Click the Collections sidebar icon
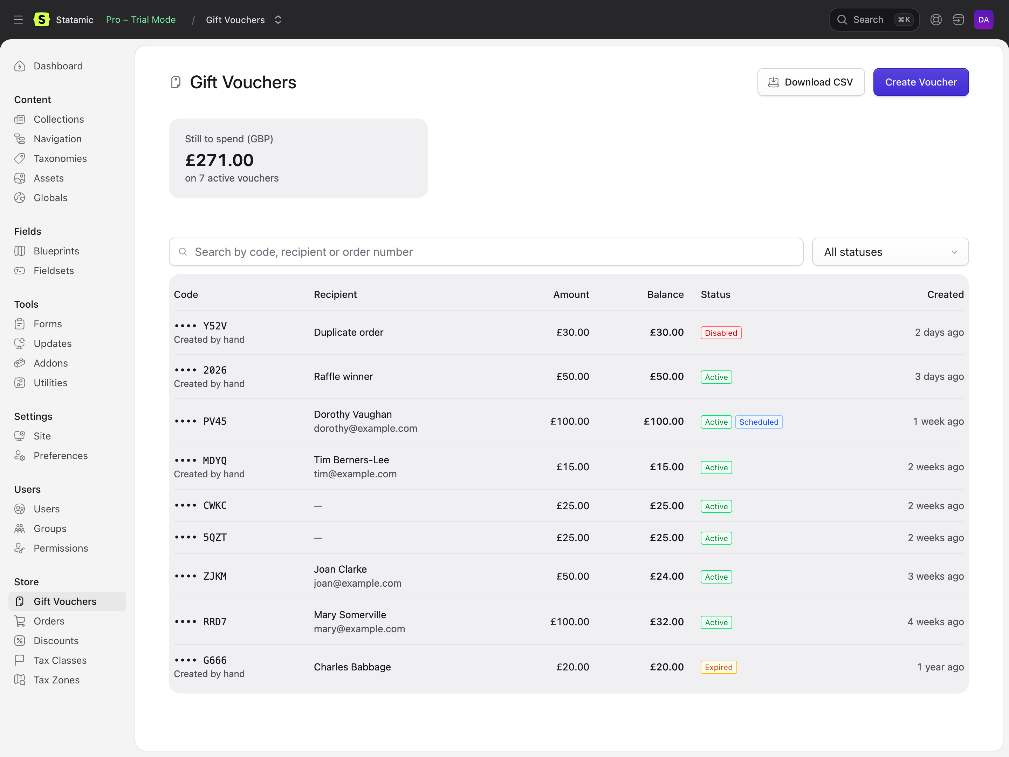 click(x=20, y=119)
